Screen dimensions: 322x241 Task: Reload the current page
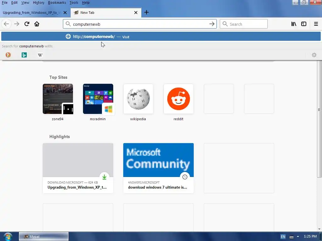pos(27,24)
